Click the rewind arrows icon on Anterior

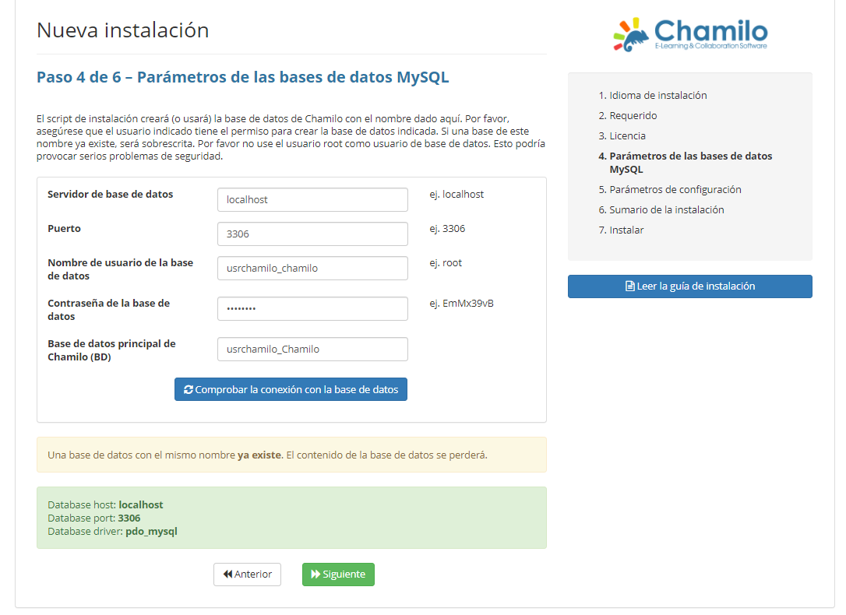point(227,574)
